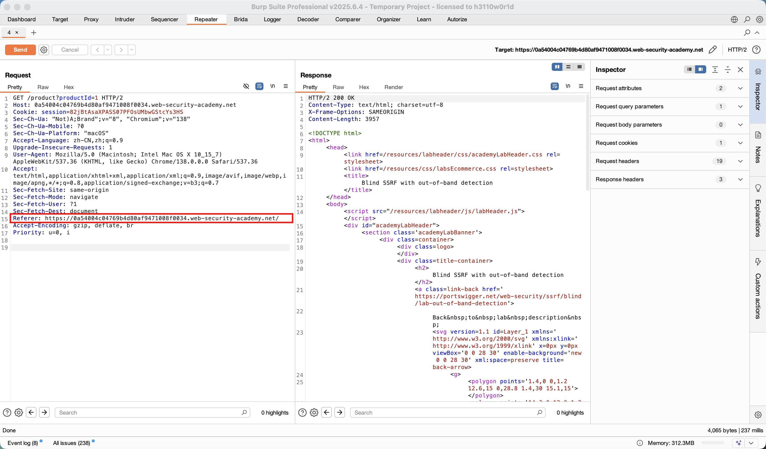766x449 pixels.
Task: Expand the Request cookies section
Action: coord(740,143)
